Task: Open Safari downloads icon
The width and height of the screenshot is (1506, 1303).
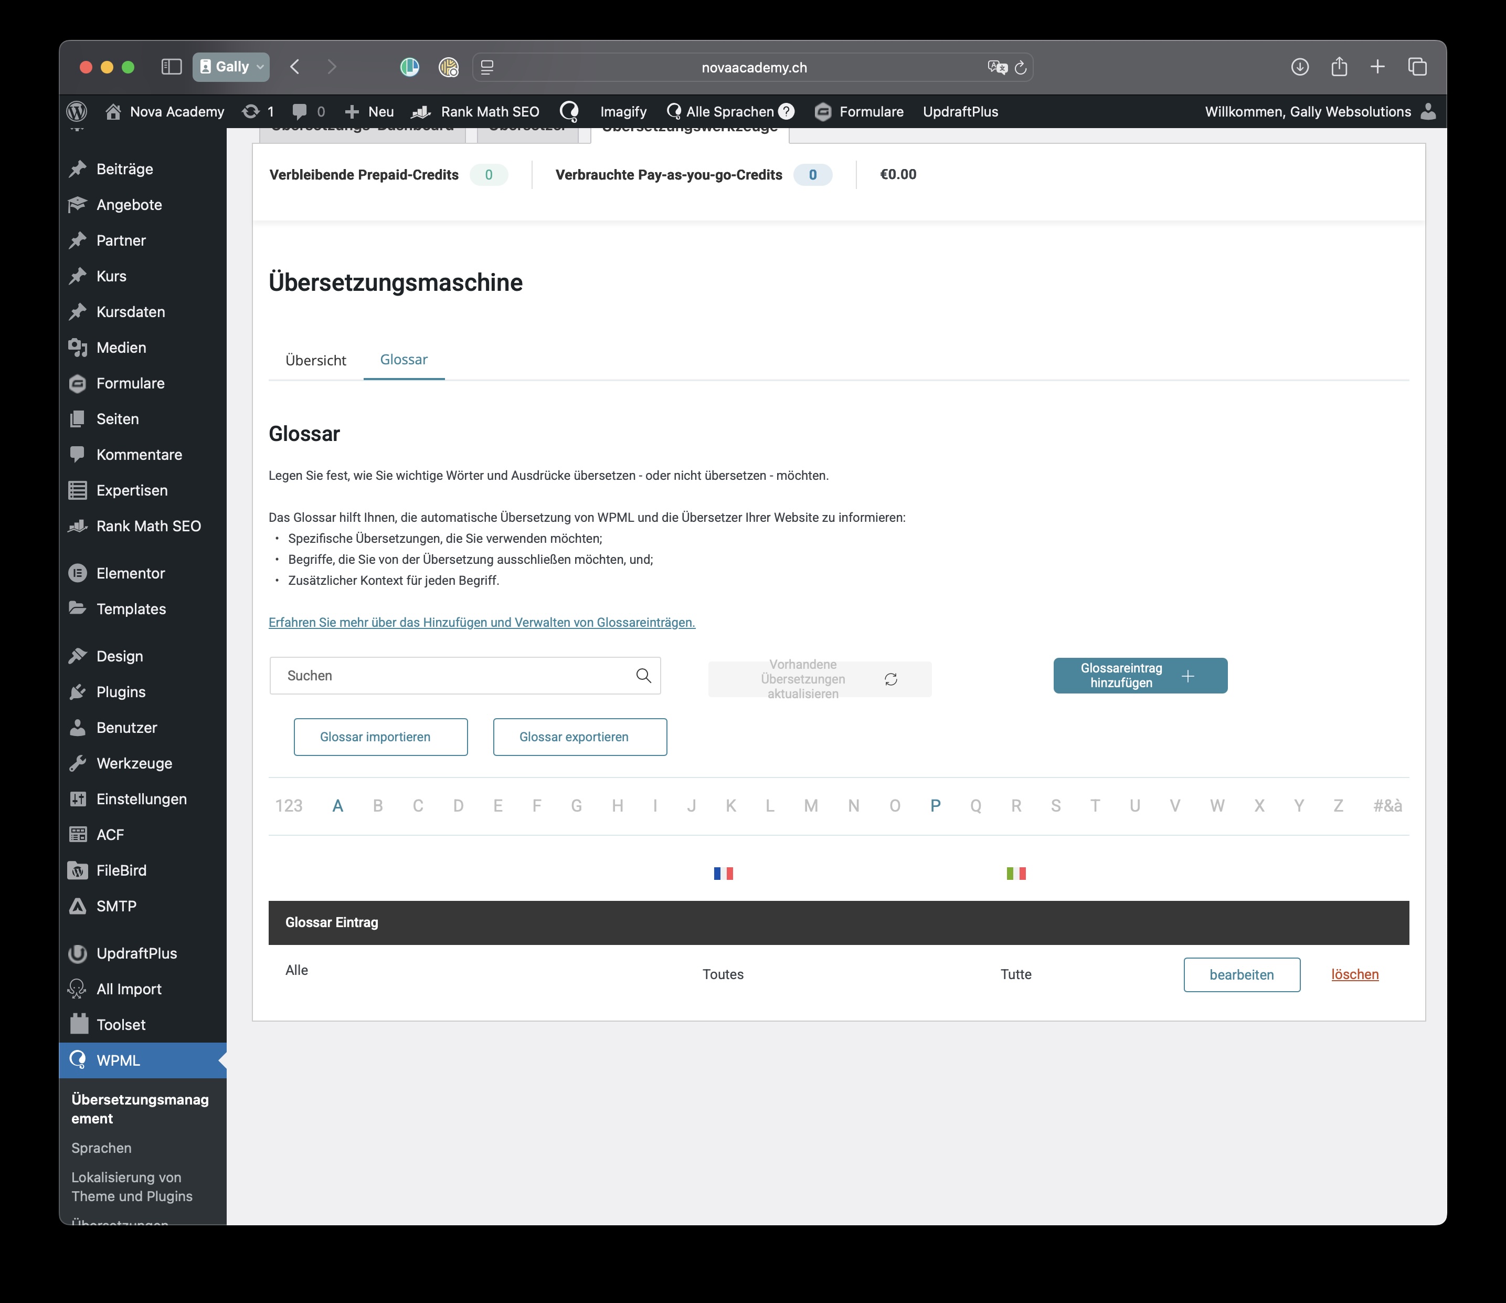Action: pos(1300,67)
